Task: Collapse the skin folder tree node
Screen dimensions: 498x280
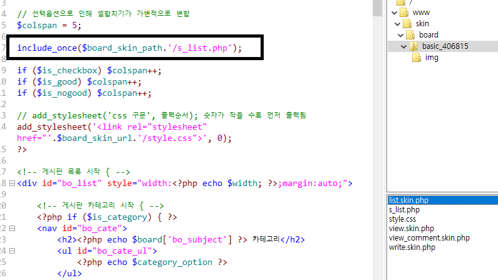Action: (x=397, y=24)
